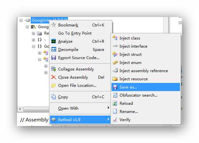199x143 pixels.
Task: Select Inject interface submenu entry
Action: click(x=146, y=46)
